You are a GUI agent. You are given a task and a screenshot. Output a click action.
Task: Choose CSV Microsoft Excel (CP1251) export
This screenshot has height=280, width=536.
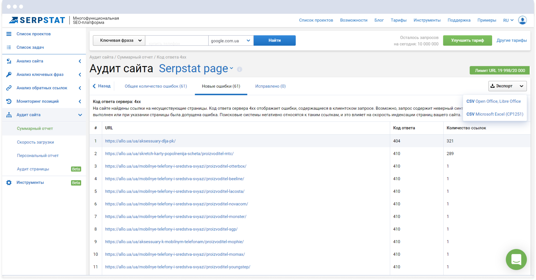point(495,114)
